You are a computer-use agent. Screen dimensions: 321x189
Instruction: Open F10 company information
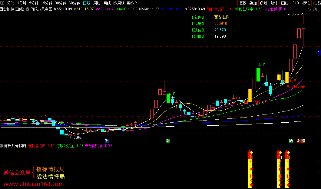[296, 3]
